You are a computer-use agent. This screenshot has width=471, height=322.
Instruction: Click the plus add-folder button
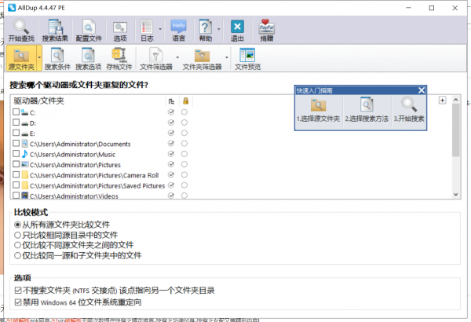pos(442,101)
